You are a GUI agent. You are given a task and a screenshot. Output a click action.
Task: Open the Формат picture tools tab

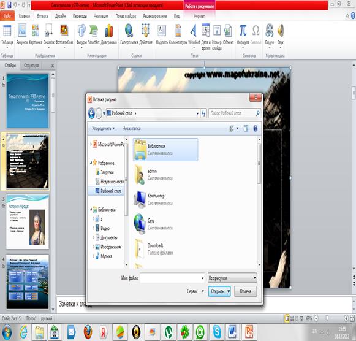pos(199,16)
